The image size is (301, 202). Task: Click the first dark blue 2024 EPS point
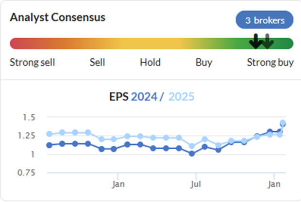50,145
